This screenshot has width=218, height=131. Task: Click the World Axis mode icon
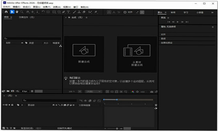tap(114, 12)
